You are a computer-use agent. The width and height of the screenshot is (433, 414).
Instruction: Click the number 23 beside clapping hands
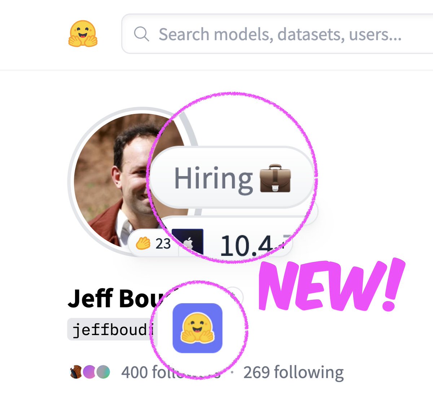pyautogui.click(x=163, y=244)
